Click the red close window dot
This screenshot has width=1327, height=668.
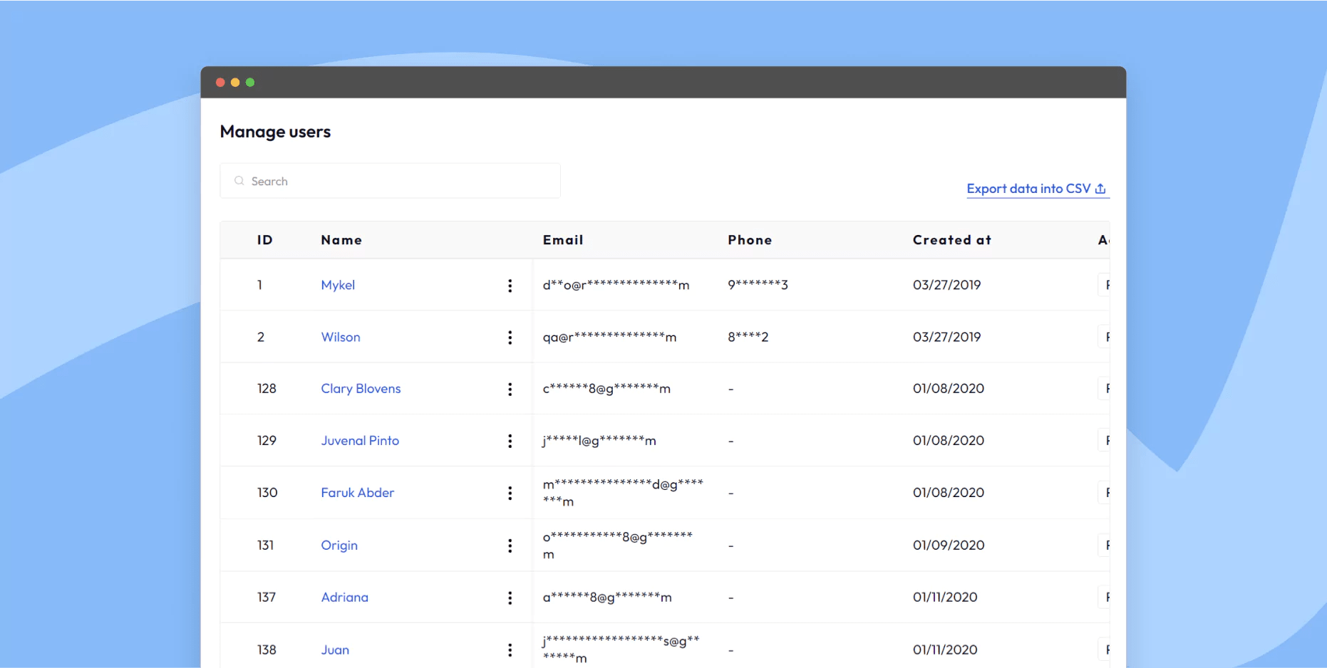point(220,83)
